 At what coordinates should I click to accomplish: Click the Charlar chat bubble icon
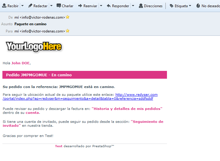tap(59, 6)
